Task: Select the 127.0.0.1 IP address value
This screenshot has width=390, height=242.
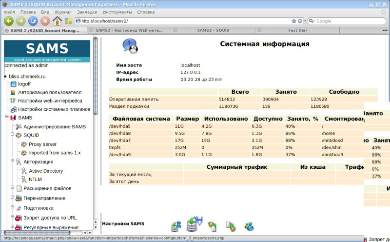Action: (191, 72)
